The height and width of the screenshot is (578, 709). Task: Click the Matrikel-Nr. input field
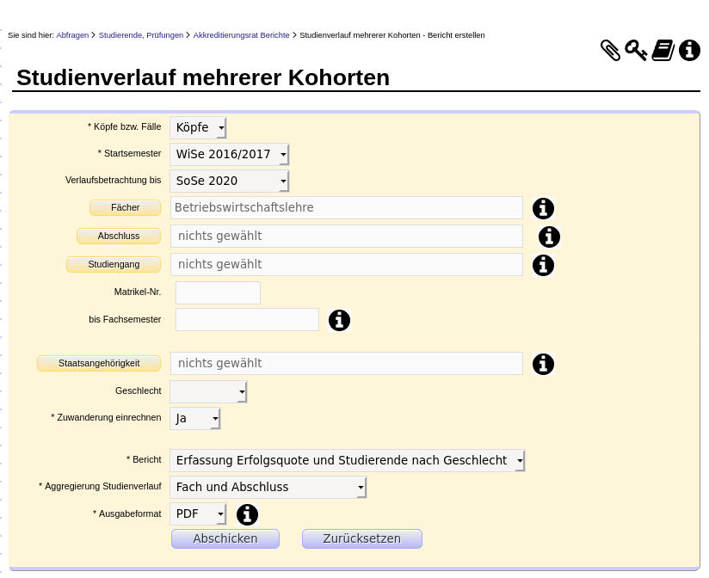[x=218, y=292]
